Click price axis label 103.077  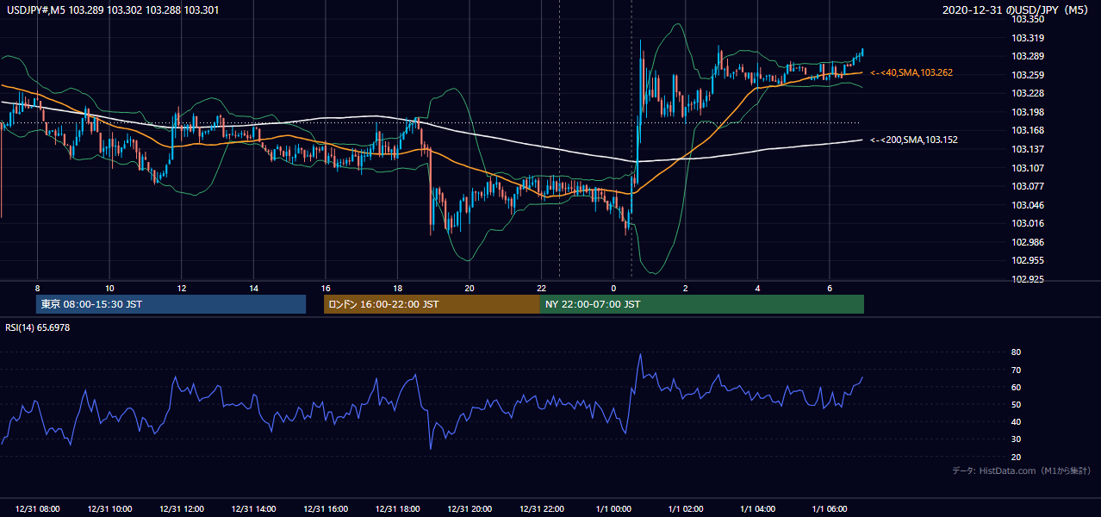point(1028,186)
